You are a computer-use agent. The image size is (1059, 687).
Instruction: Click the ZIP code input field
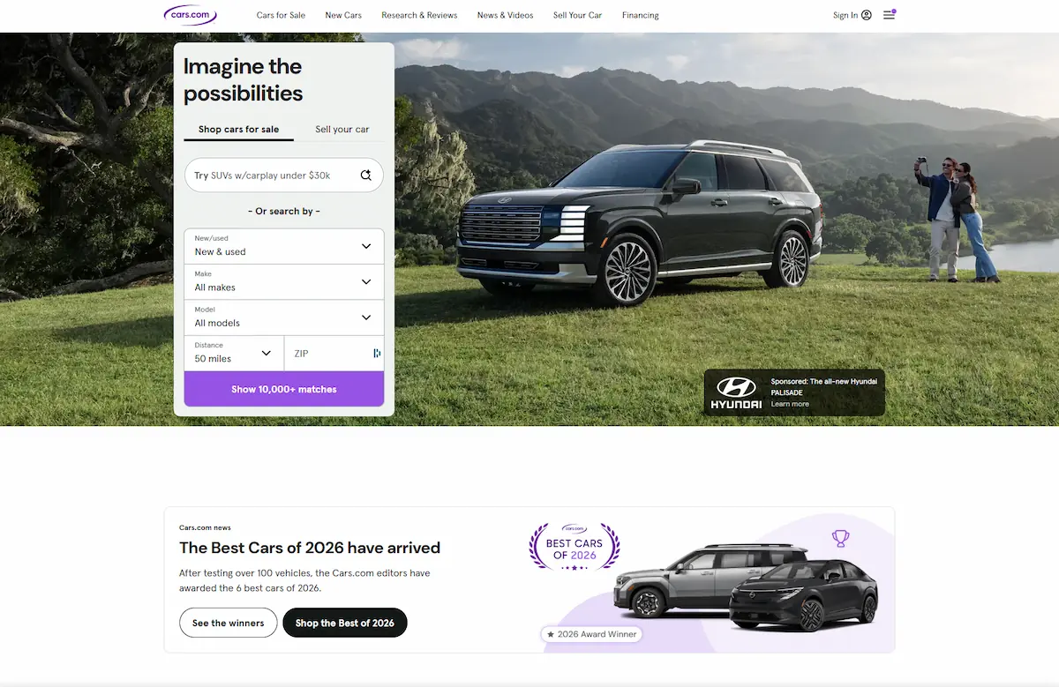pyautogui.click(x=328, y=354)
